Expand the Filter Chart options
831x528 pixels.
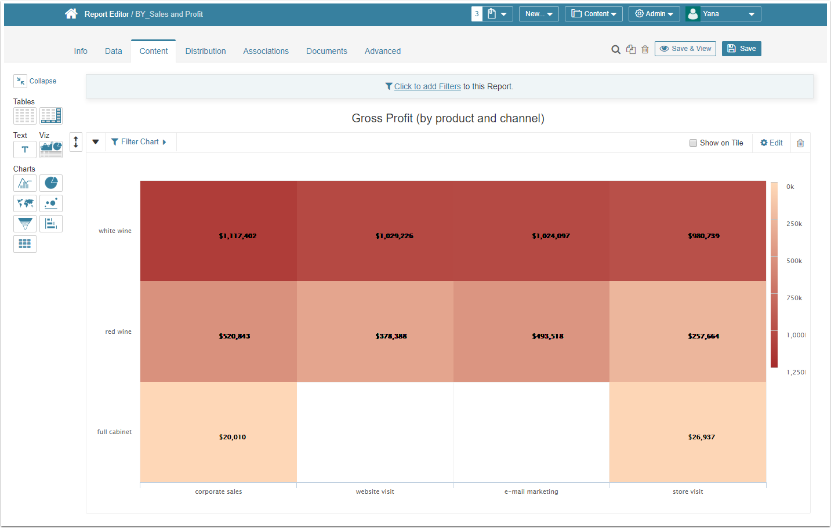(139, 142)
